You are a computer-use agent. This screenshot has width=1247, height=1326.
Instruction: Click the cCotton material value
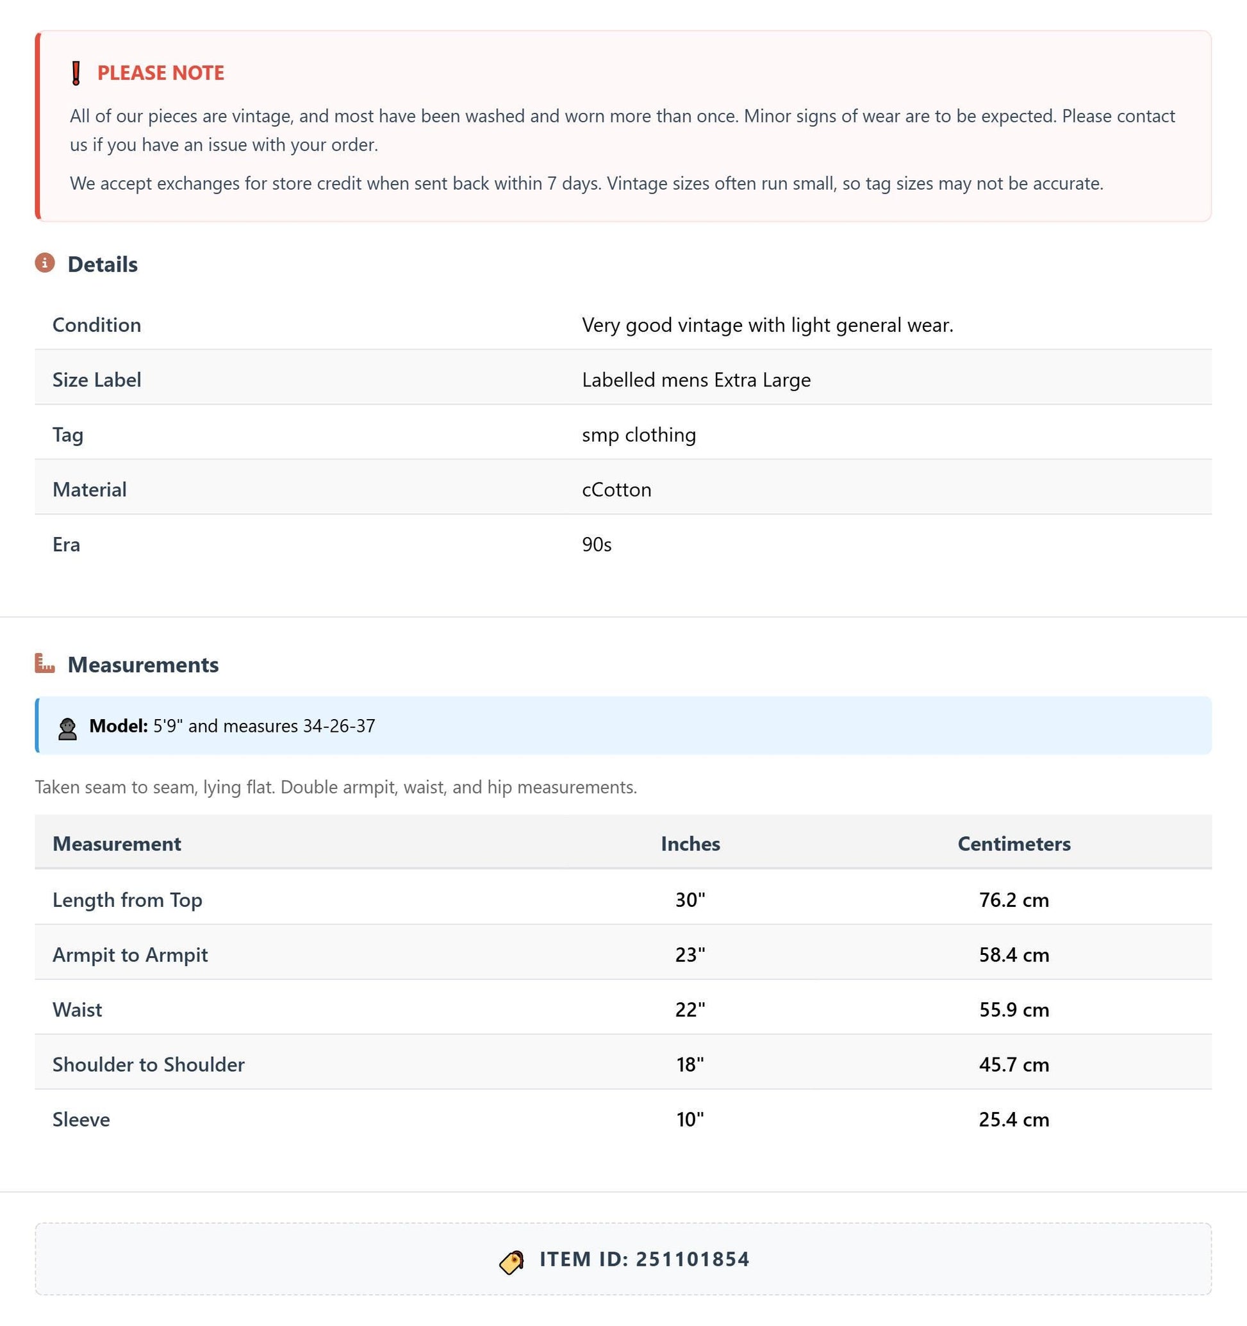616,490
